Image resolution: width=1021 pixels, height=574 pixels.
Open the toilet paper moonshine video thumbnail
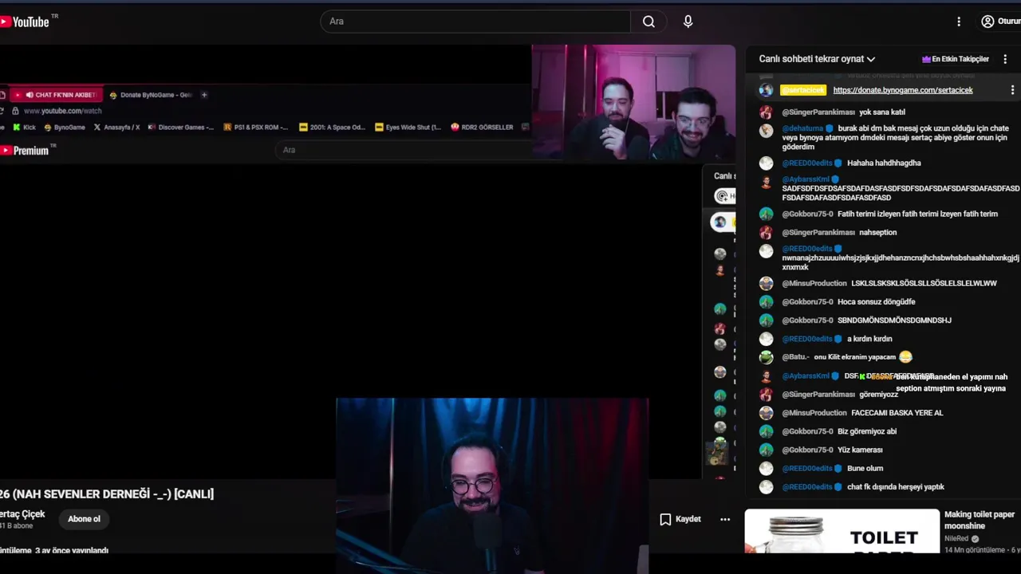842,531
